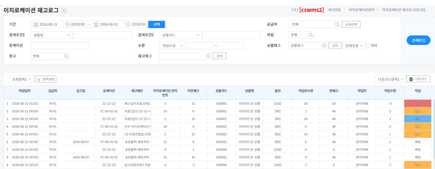Click the start time clock icon
Viewport: 435px width, 169px height.
(x=67, y=24)
